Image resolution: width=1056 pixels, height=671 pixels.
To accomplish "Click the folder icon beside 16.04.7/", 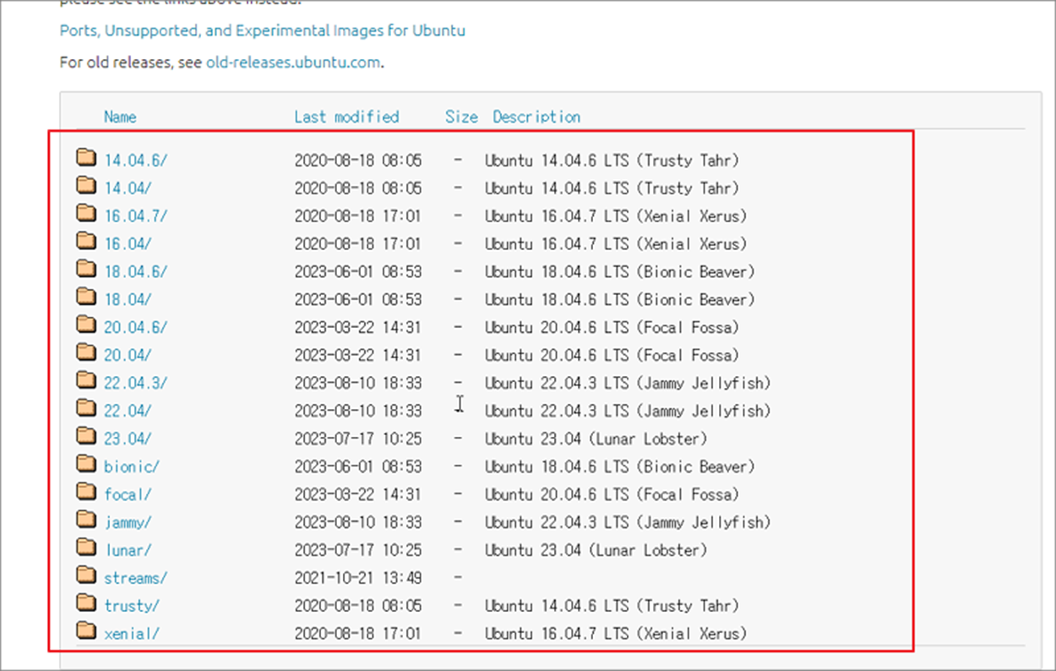I will [86, 213].
